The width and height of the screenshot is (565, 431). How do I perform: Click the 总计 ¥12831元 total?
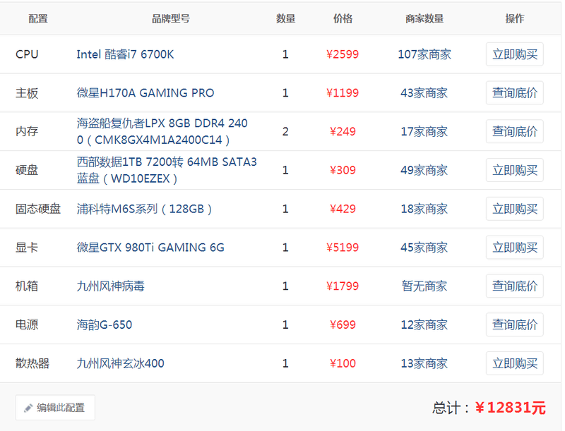pyautogui.click(x=489, y=408)
